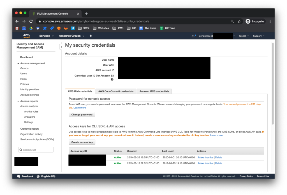
Task: Collapse the Access management section
Action: pos(18,63)
